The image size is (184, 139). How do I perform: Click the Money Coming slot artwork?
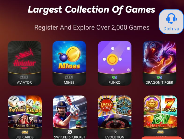tap(160, 121)
